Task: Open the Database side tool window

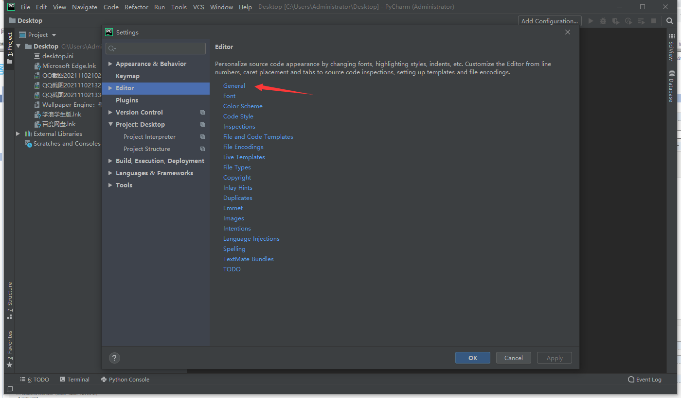Action: tap(672, 86)
